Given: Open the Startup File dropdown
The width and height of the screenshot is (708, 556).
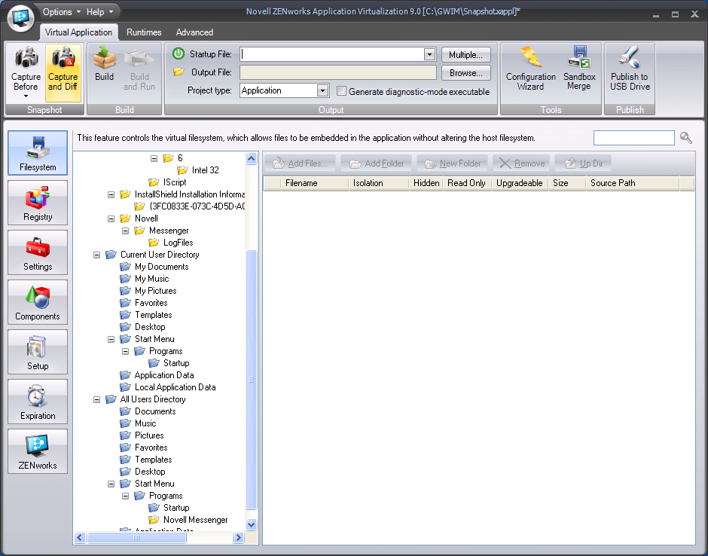Looking at the screenshot, I should point(429,54).
